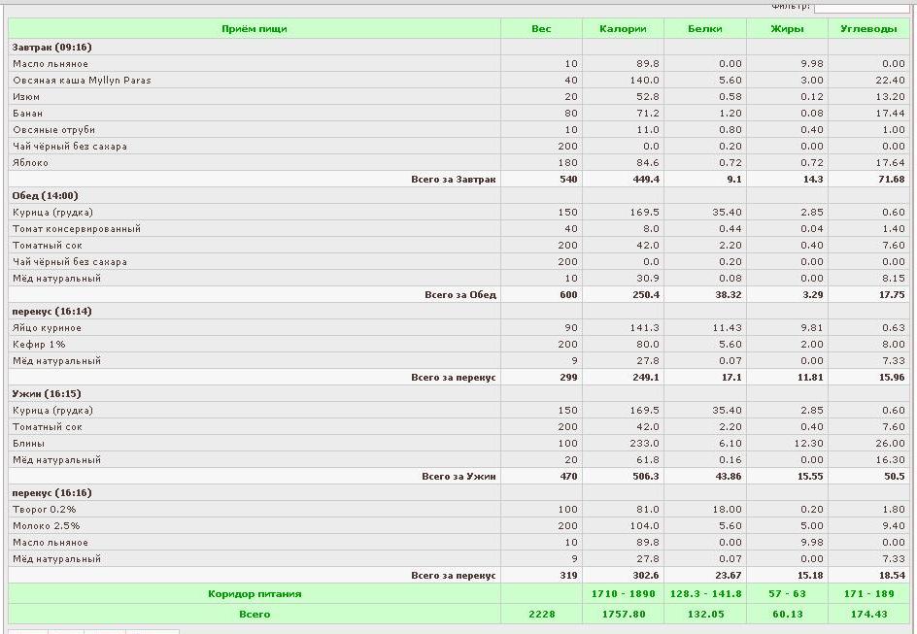This screenshot has width=917, height=634.
Task: Click the carbs corridor value 171 - 189
Action: tap(869, 593)
